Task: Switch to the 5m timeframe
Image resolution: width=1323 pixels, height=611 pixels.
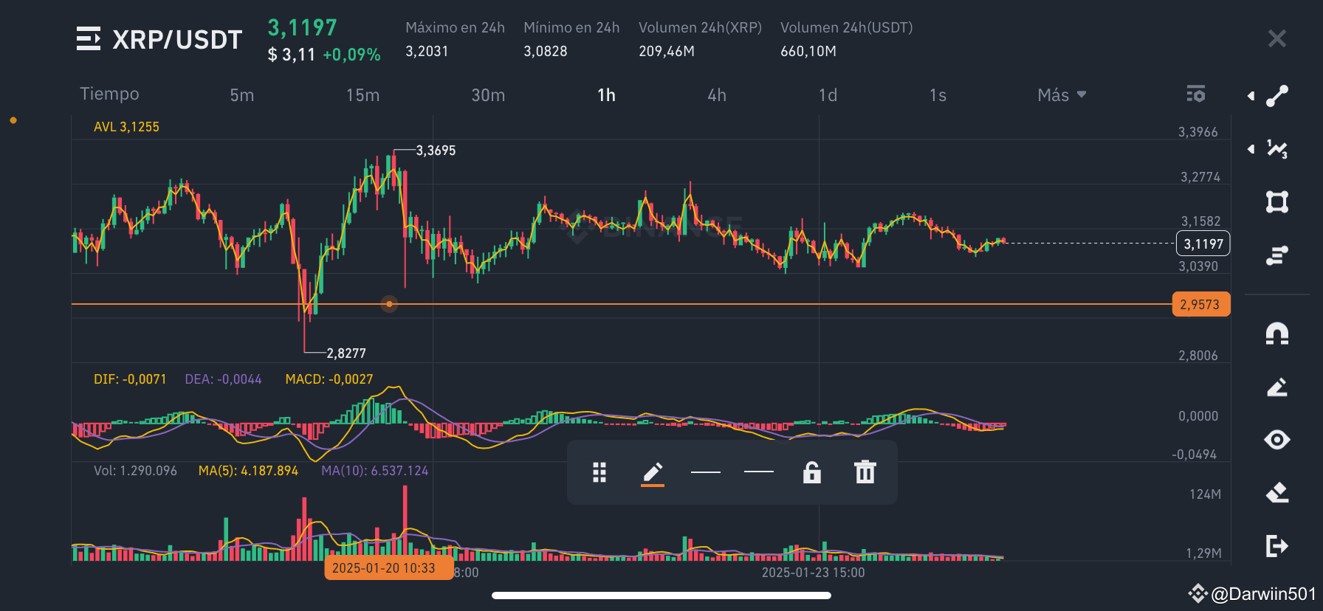Action: (x=242, y=95)
